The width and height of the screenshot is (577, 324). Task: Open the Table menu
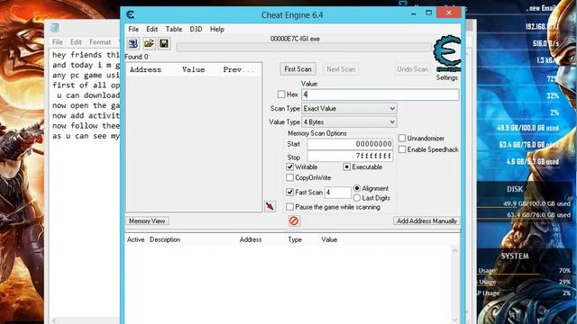tap(174, 29)
